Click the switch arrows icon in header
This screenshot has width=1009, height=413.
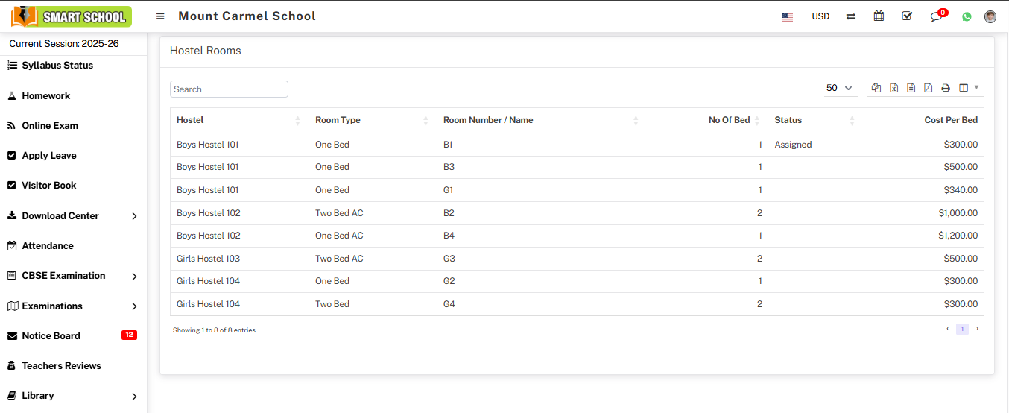tap(850, 16)
